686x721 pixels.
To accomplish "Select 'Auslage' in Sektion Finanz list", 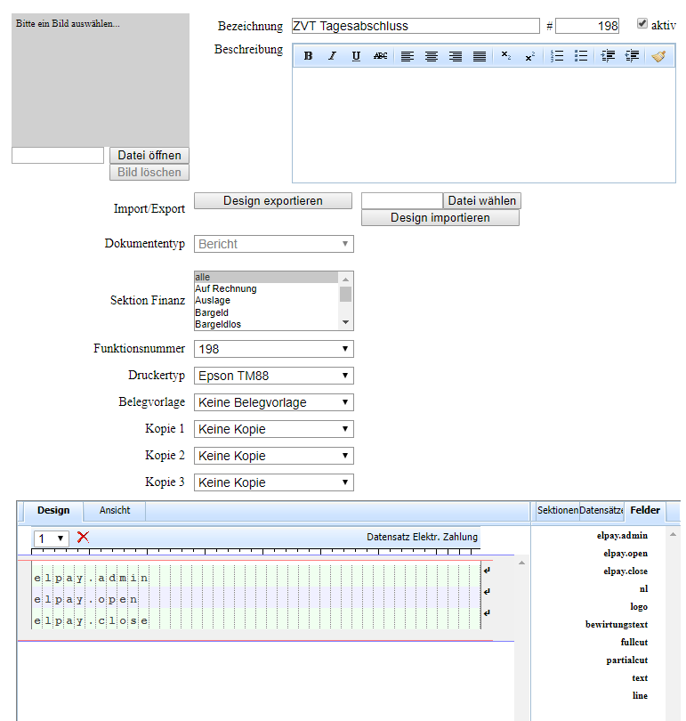I will [266, 300].
